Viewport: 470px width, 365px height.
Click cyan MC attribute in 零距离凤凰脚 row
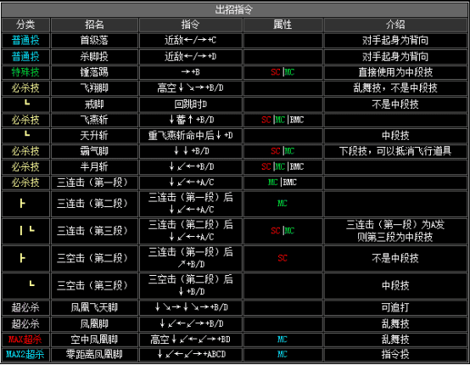click(x=283, y=355)
